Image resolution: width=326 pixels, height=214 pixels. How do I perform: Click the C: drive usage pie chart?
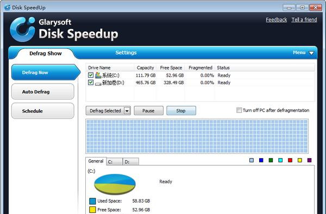(115, 184)
